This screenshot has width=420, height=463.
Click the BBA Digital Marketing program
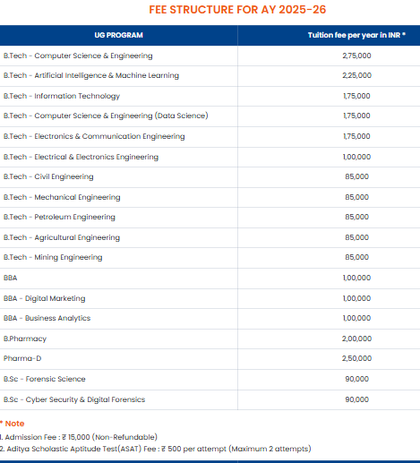(x=44, y=298)
